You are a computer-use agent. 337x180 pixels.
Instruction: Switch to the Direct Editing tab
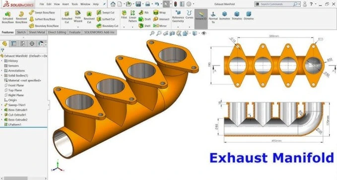click(x=57, y=32)
